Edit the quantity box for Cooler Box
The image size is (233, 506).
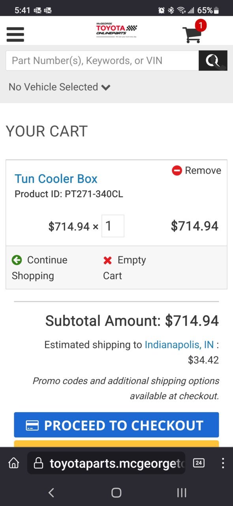click(113, 226)
